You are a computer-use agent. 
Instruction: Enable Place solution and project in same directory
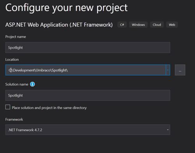tap(8, 107)
